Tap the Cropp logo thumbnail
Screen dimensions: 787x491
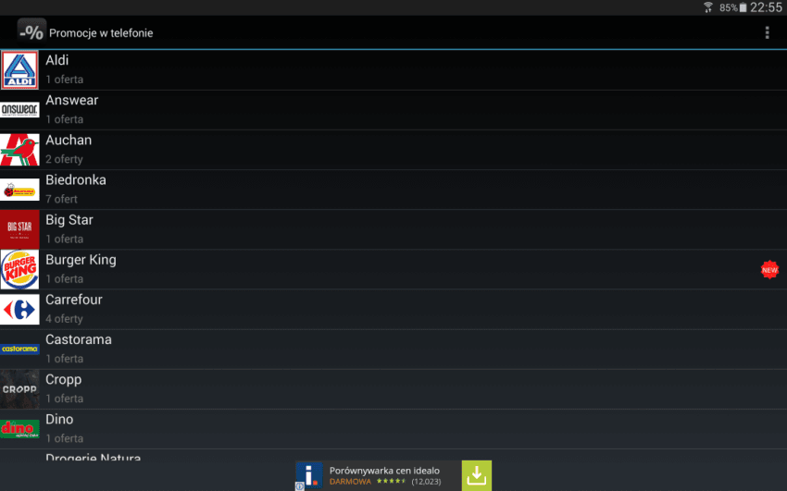[x=19, y=388]
